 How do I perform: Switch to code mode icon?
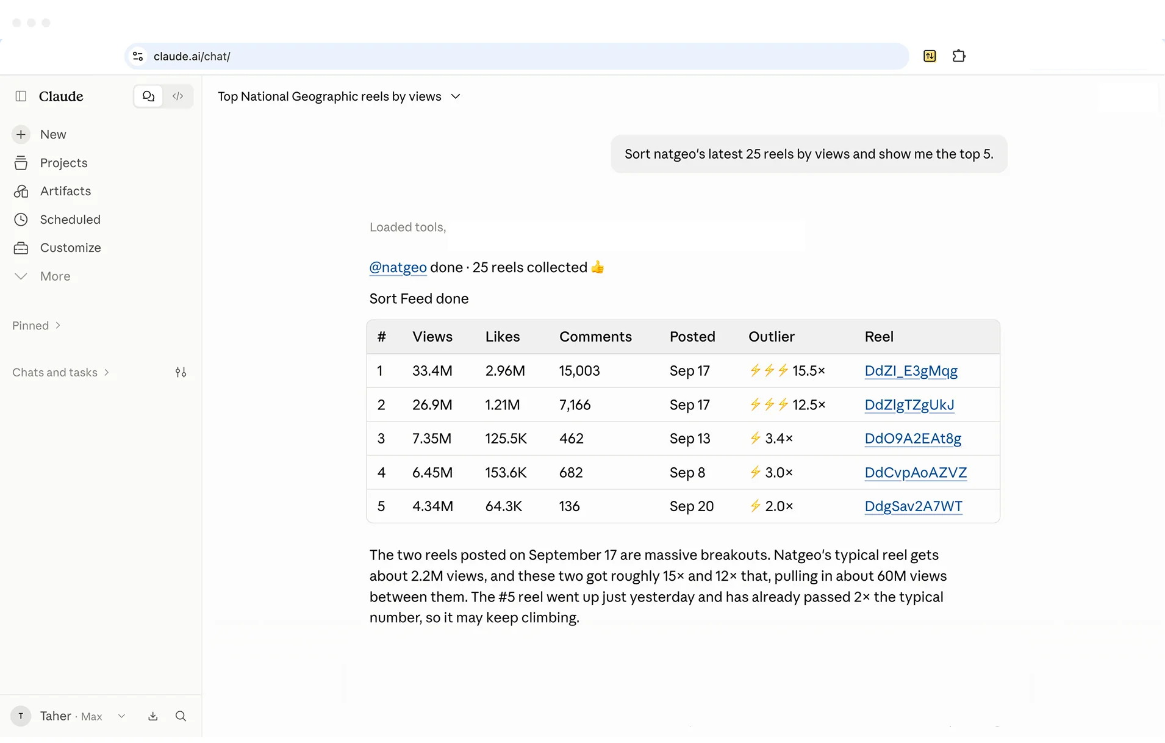click(x=178, y=96)
